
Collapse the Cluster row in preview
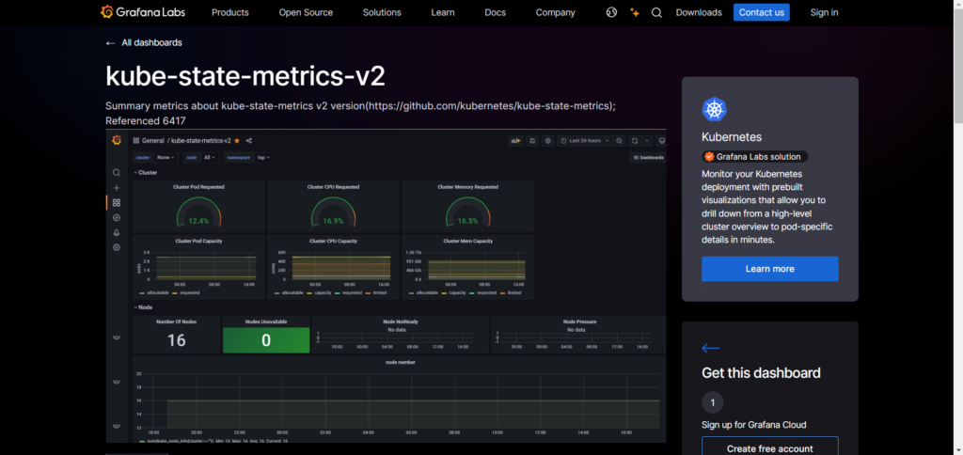pos(146,173)
